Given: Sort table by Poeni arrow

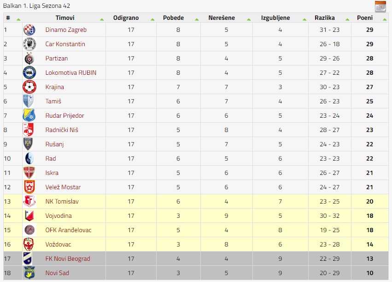Looking at the screenshot, I should [385, 19].
